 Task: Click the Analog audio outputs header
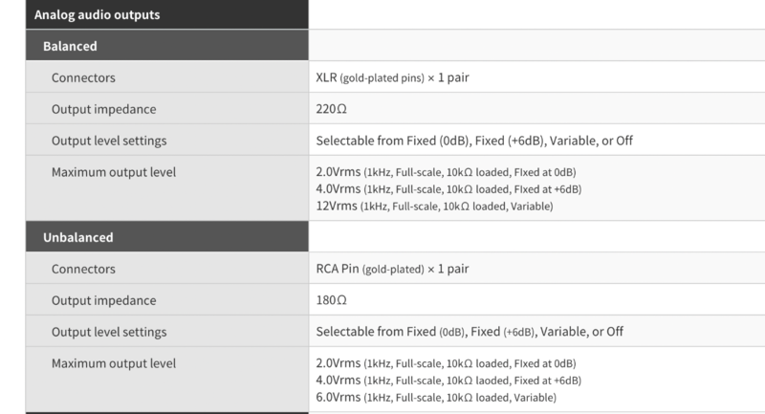click(97, 15)
